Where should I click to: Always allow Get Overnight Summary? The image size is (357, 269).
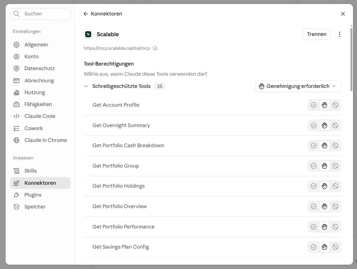pyautogui.click(x=313, y=125)
